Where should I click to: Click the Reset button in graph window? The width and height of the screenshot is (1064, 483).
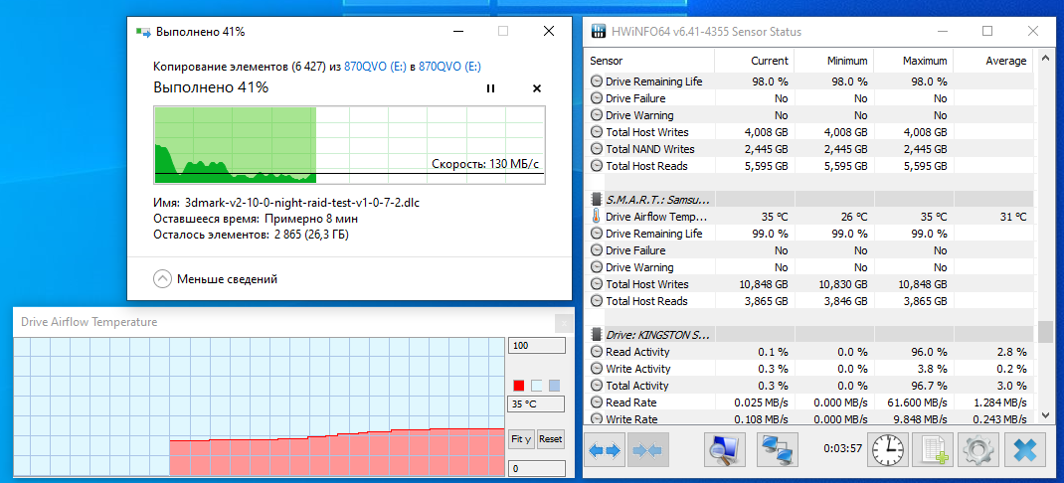pos(550,439)
